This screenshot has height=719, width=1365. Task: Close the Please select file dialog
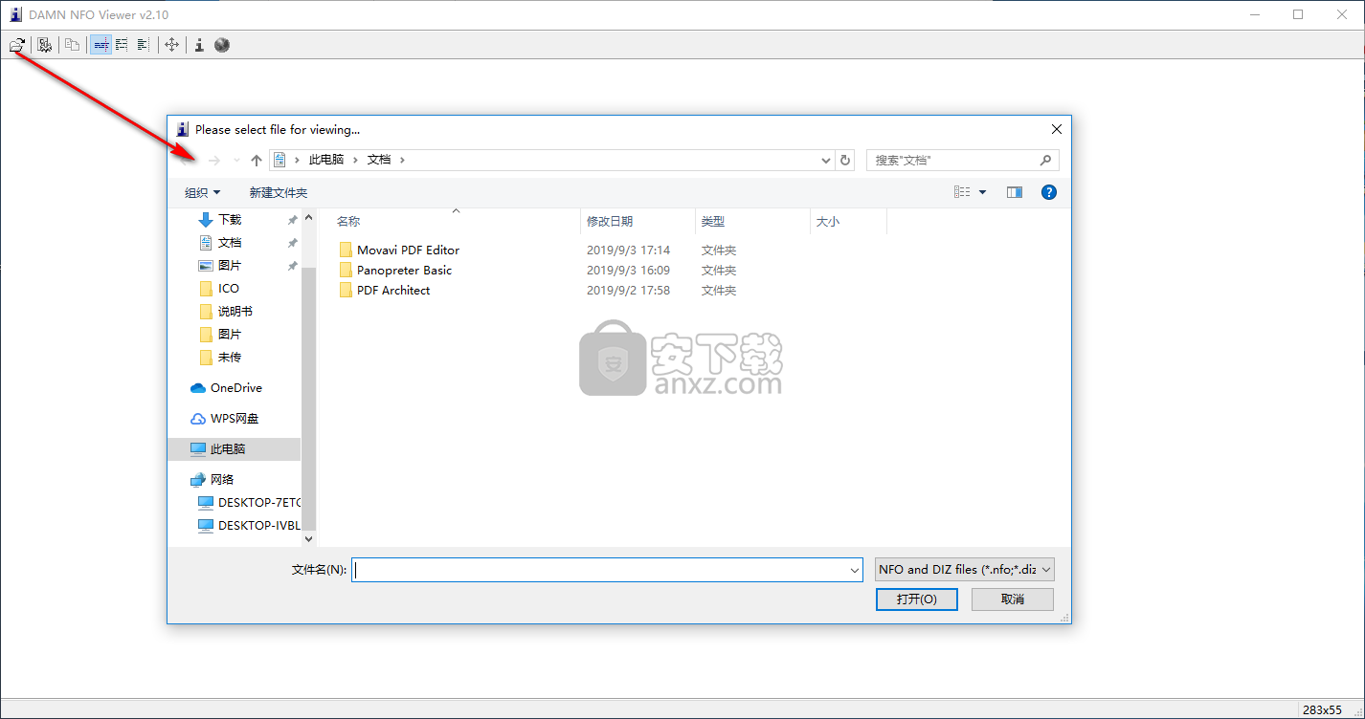1057,129
